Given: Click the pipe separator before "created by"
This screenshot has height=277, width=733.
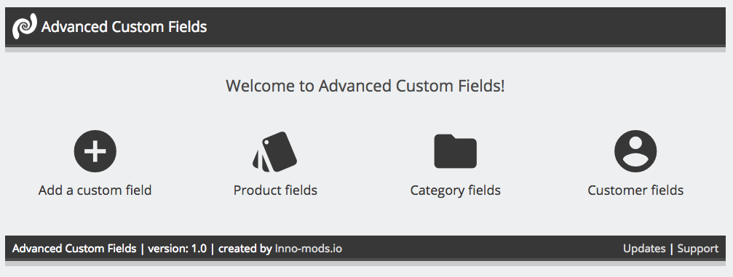Looking at the screenshot, I should 213,248.
